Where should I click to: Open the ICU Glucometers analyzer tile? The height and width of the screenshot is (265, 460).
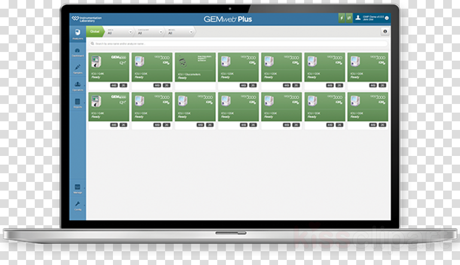195,71
